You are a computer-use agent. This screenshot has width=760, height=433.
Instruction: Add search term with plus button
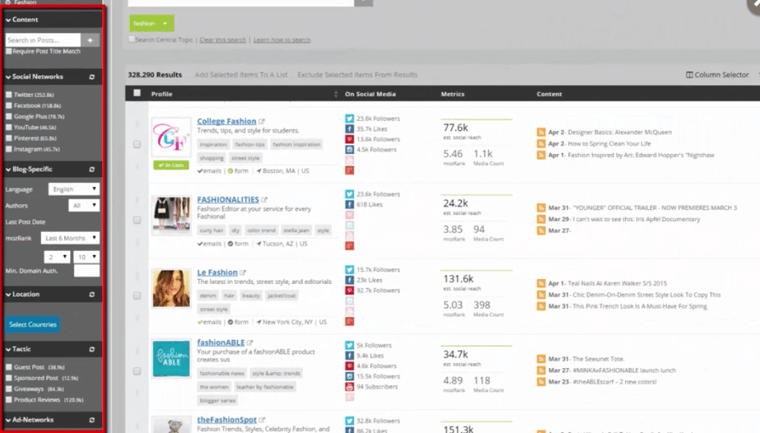tap(90, 40)
